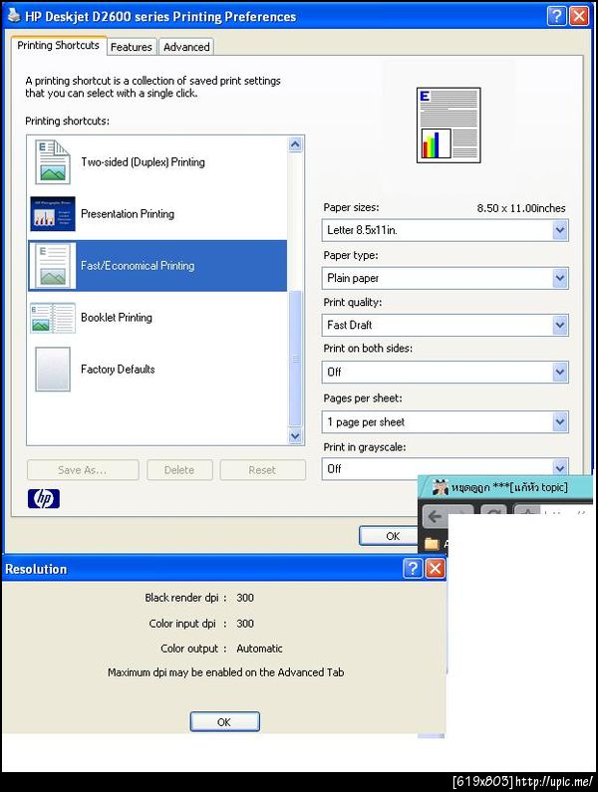Open the Paper sizes dropdown
This screenshot has width=598, height=792.
coord(559,230)
